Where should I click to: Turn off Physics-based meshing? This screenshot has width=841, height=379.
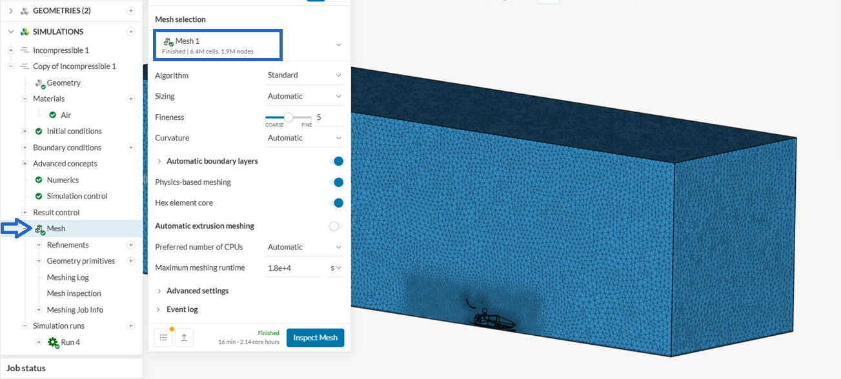[x=336, y=182]
